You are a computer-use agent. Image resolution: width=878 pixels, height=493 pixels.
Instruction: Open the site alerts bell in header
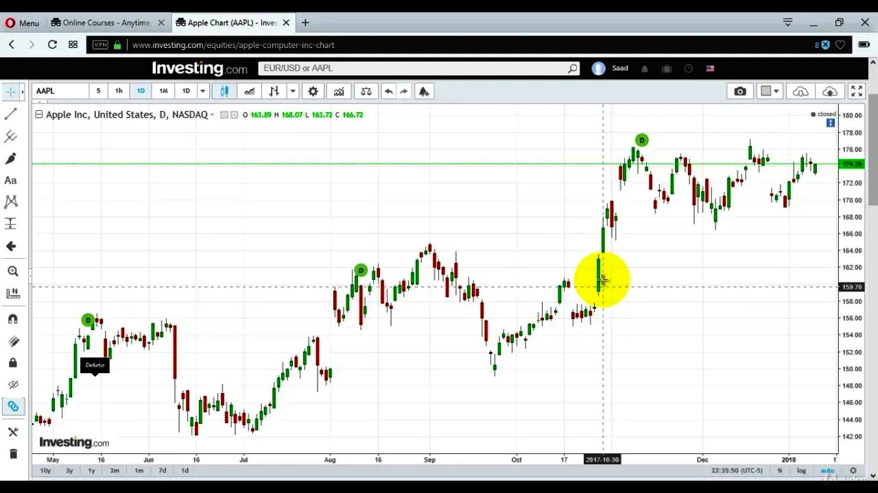point(644,68)
